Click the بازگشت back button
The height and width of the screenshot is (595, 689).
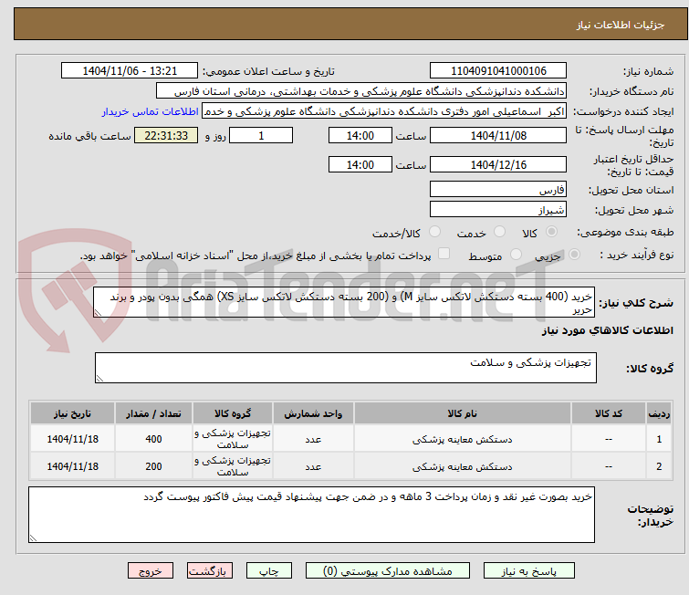point(210,571)
